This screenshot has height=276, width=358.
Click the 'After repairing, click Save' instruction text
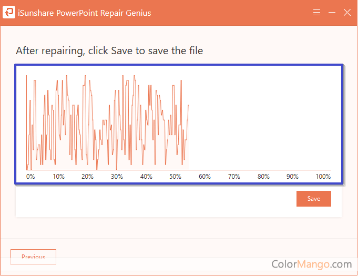(109, 50)
